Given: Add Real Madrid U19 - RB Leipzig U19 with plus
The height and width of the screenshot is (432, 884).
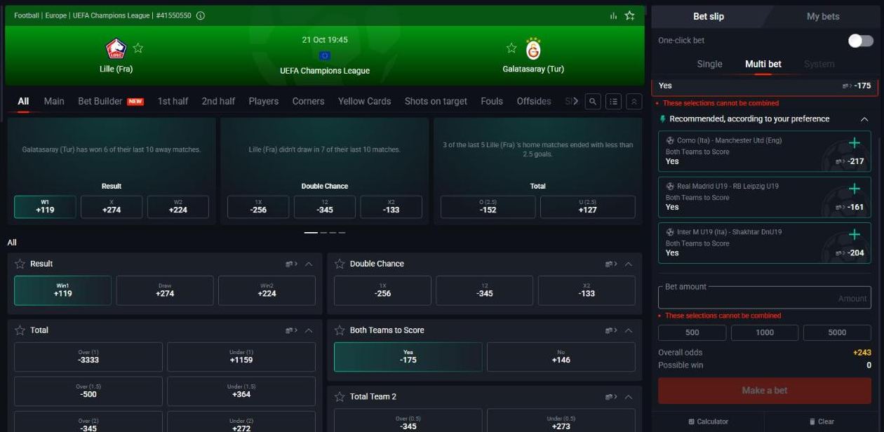Looking at the screenshot, I should coord(855,189).
